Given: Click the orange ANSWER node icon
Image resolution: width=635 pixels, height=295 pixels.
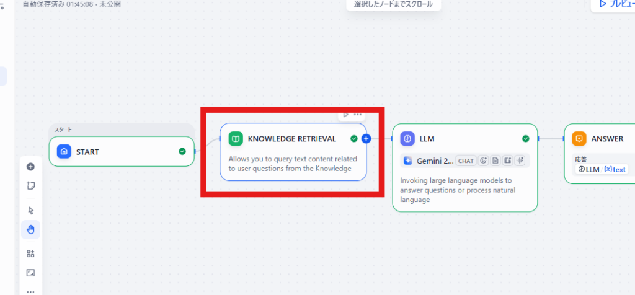Looking at the screenshot, I should pyautogui.click(x=579, y=139).
